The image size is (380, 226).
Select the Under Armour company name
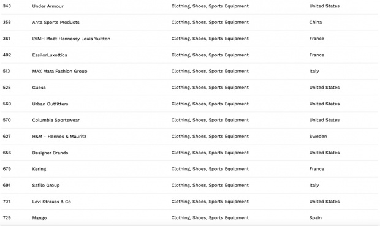point(48,6)
